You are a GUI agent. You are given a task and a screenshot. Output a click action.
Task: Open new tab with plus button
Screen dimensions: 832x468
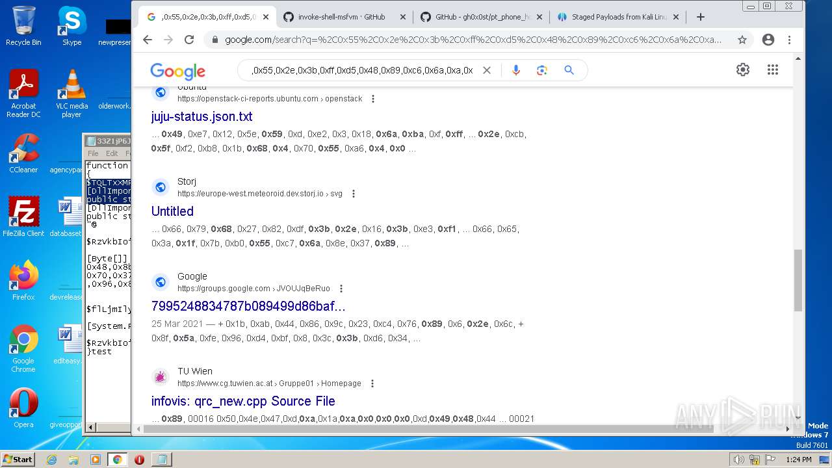point(701,17)
